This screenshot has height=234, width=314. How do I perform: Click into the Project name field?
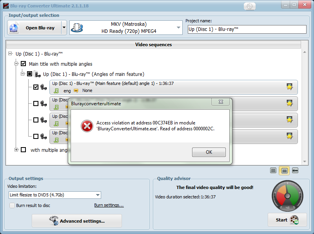click(x=247, y=29)
